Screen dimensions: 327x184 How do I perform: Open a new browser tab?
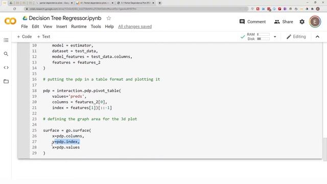tap(160, 3)
